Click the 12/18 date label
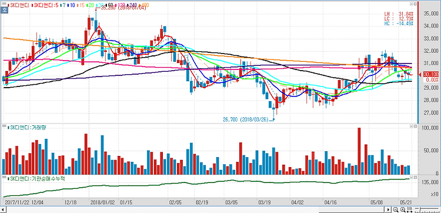The image size is (441, 213). (x=70, y=202)
